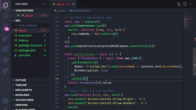Open package.json file
This screenshot has width=196, height=110.
click(30, 50)
